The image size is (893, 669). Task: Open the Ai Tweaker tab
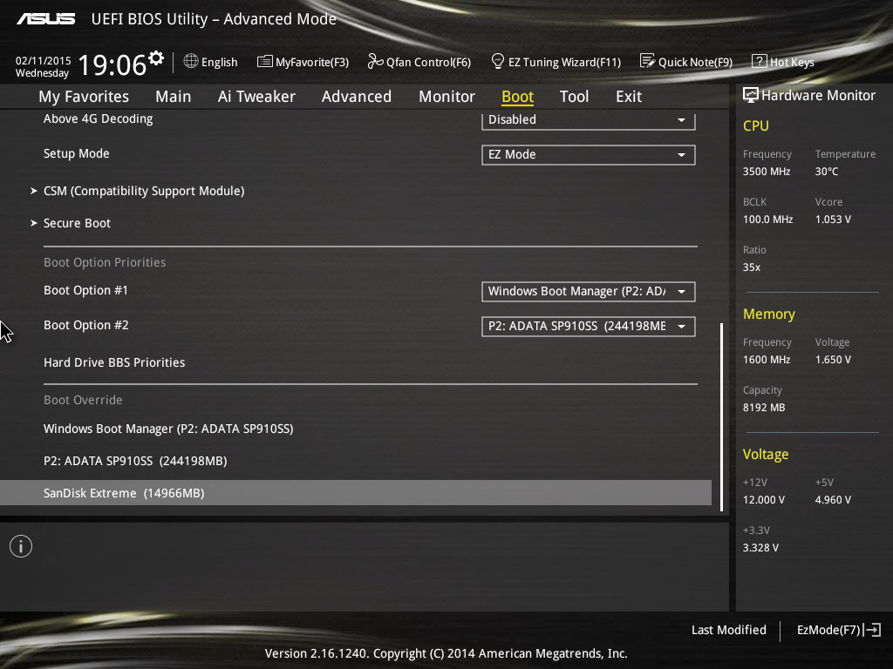pos(256,97)
